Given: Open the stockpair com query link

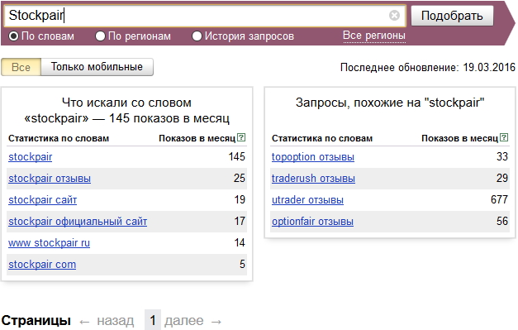Looking at the screenshot, I should [42, 264].
